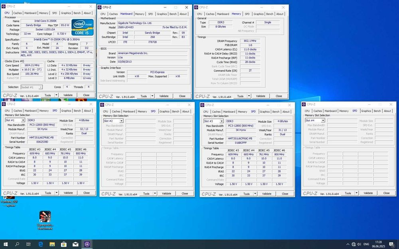Click the Core Speed value 1604.21 MHz
The image size is (399, 249).
pos(32,65)
